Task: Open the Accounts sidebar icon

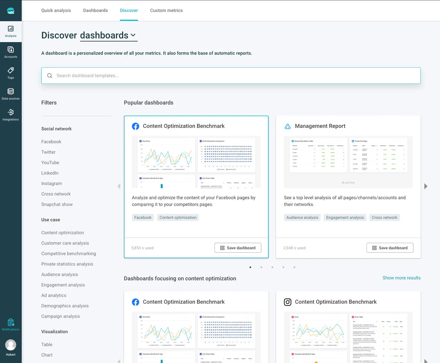Action: [11, 53]
